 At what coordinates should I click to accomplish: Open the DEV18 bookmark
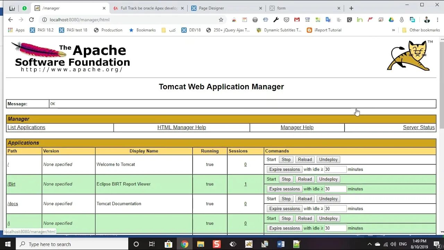point(191,30)
